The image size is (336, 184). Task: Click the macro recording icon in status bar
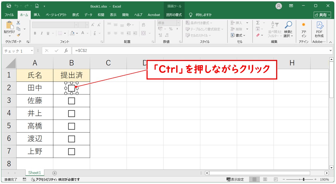(24, 179)
